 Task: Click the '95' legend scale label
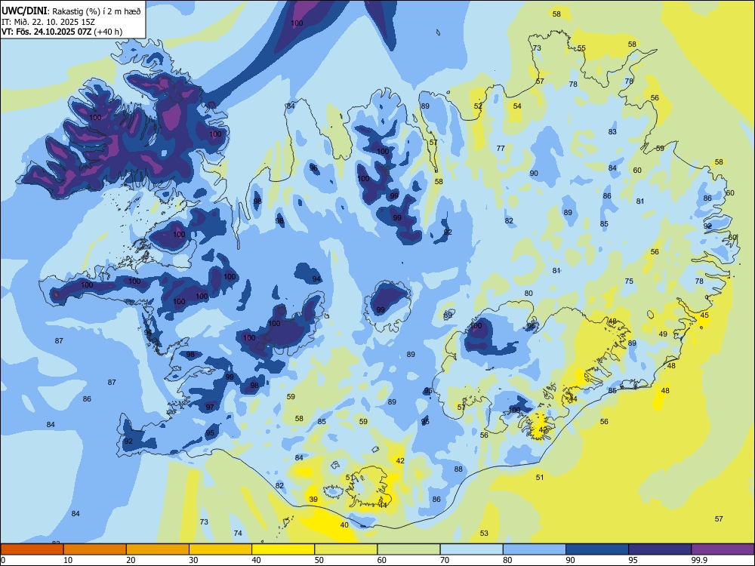pos(633,560)
